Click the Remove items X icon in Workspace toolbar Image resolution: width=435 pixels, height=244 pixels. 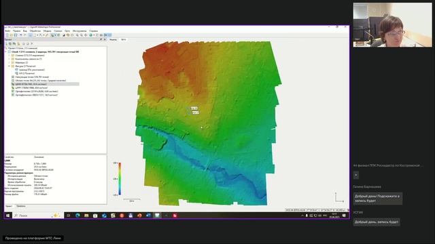point(32,43)
